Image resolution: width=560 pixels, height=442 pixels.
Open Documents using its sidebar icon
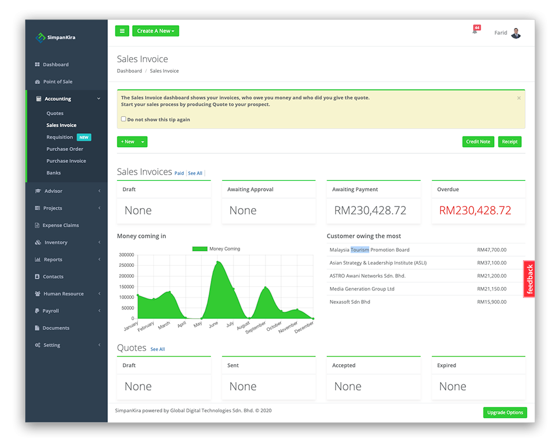(x=37, y=327)
